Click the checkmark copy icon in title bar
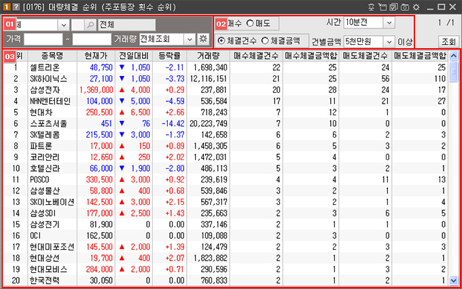The height and width of the screenshot is (289, 462). (393, 7)
